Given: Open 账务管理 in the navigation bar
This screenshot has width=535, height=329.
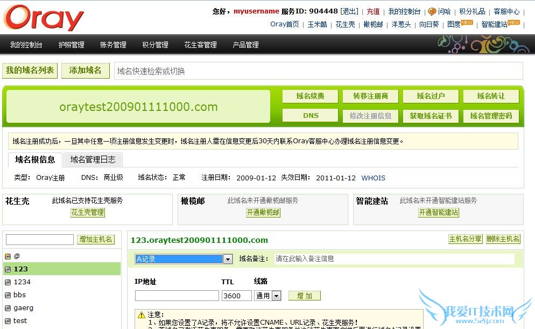Looking at the screenshot, I should [x=113, y=45].
